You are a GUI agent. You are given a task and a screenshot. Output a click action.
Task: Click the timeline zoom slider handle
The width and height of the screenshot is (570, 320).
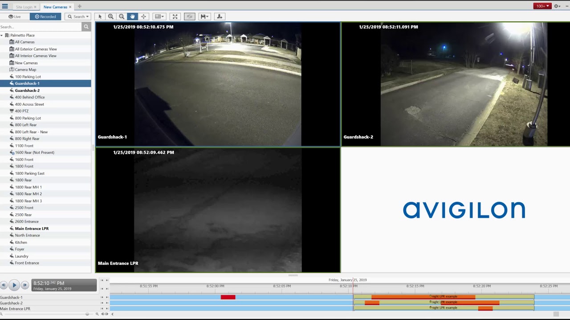(87, 314)
